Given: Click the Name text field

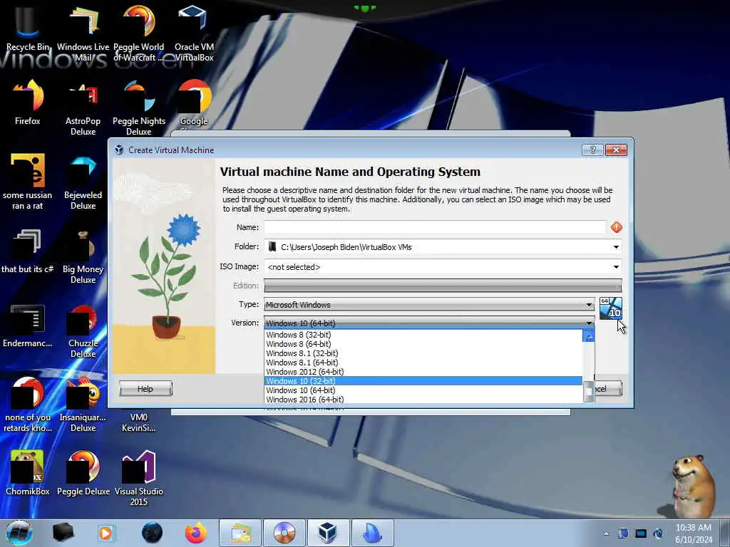Looking at the screenshot, I should click(x=435, y=227).
